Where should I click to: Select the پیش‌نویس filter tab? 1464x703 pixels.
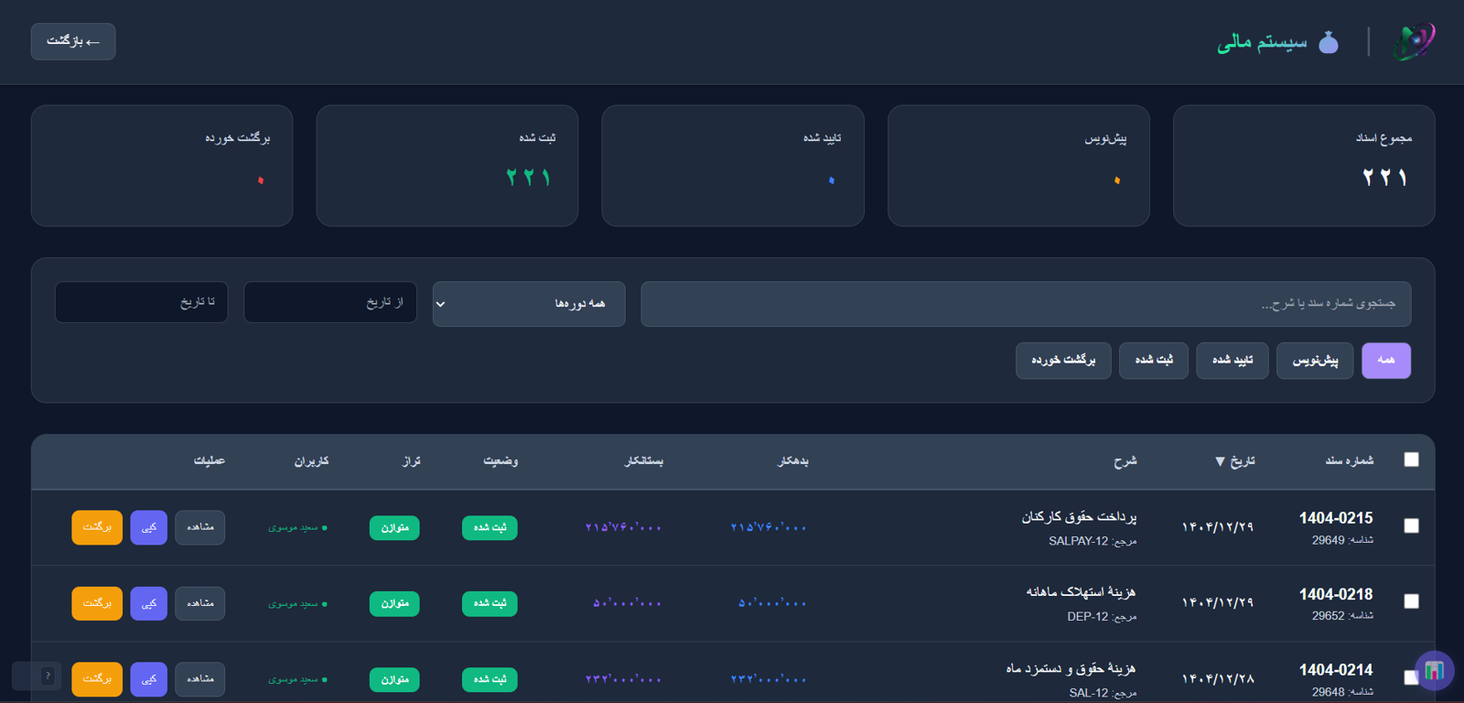click(1315, 361)
